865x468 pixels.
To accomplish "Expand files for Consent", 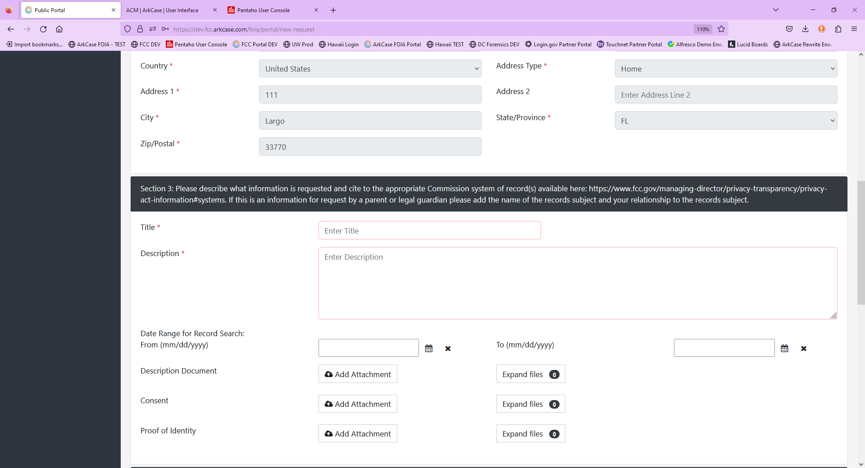I will pos(531,404).
